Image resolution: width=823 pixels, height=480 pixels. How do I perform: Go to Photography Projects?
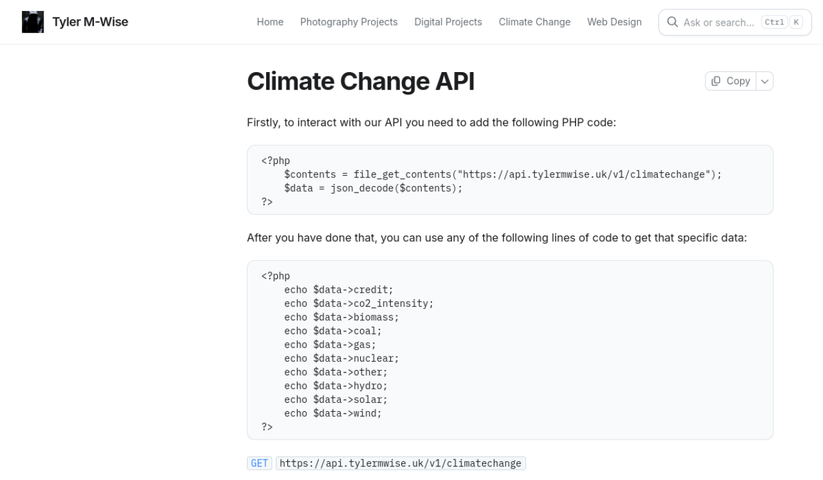(x=348, y=22)
